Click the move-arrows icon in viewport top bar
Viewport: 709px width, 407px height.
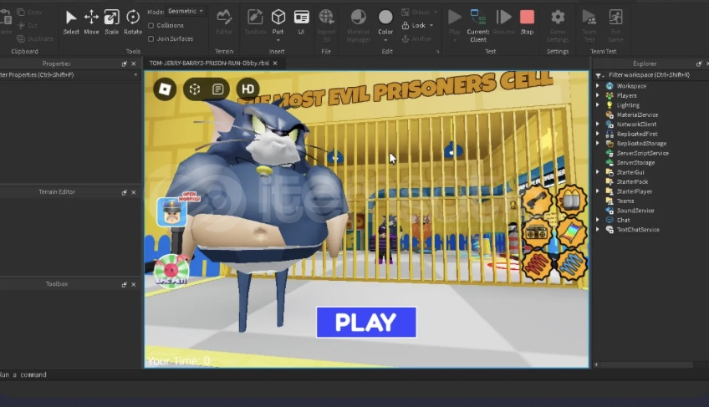[x=195, y=89]
